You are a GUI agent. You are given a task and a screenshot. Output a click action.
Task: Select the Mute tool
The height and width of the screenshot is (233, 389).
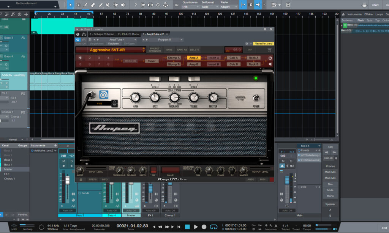point(108,5)
